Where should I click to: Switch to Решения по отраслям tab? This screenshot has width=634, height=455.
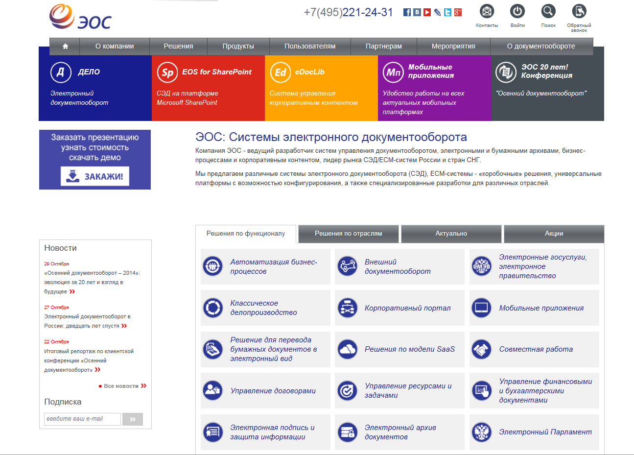[349, 234]
